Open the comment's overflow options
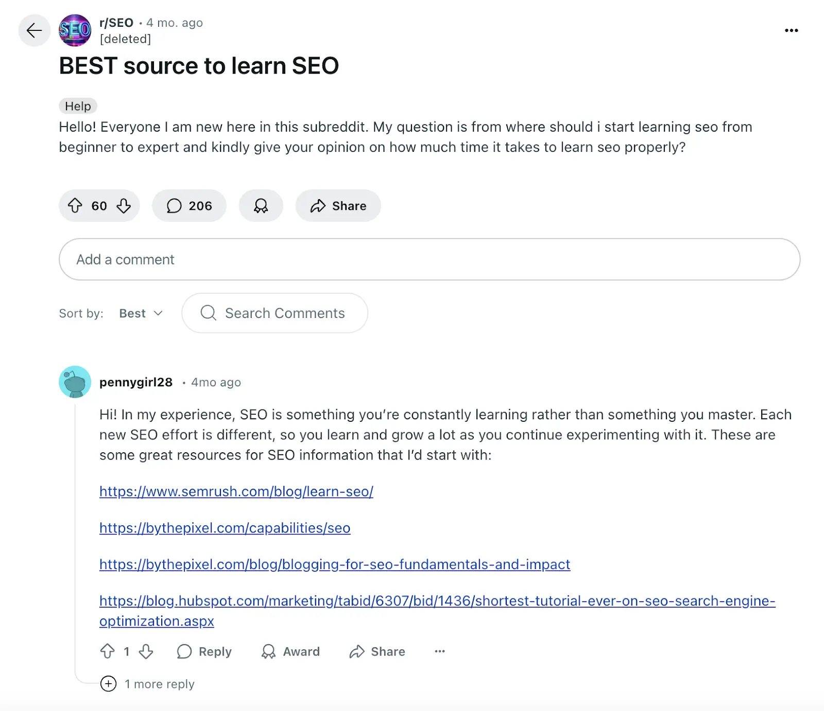The image size is (824, 711). (440, 651)
